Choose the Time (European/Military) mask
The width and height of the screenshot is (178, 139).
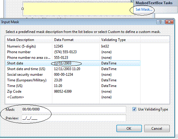pos(73,80)
